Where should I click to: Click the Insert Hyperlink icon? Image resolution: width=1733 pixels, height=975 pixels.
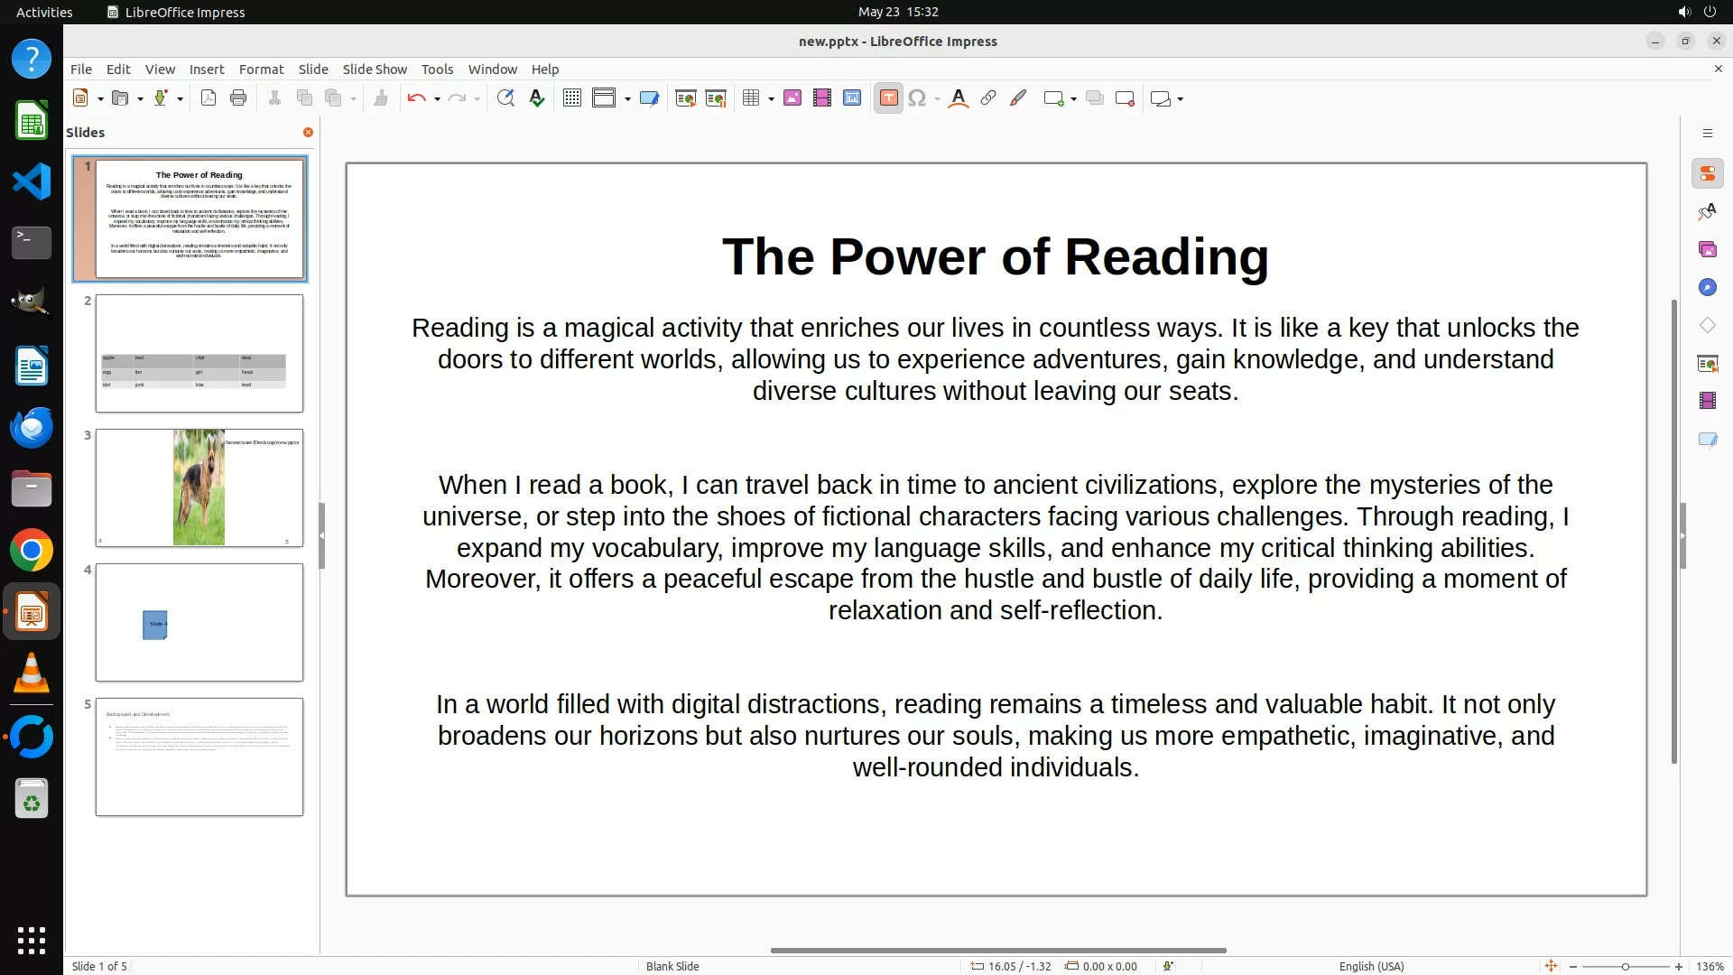point(988,98)
